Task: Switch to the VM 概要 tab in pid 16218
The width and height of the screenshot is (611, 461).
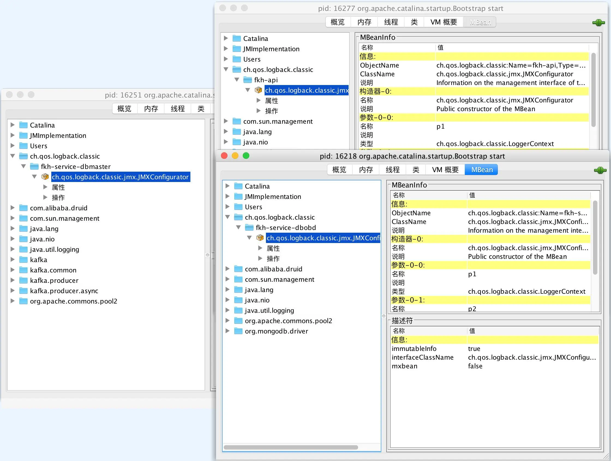Action: [445, 170]
